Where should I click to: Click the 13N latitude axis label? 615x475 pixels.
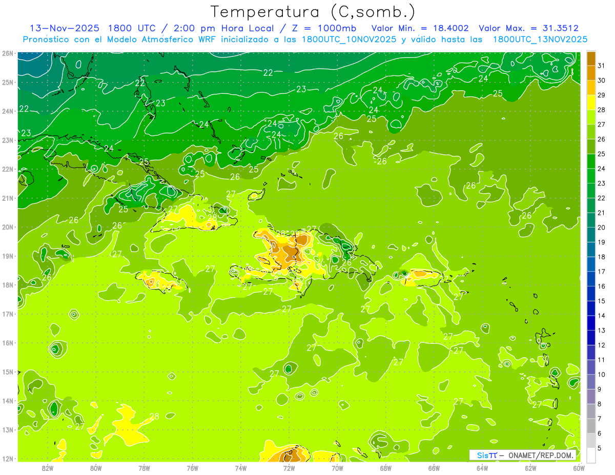point(7,430)
